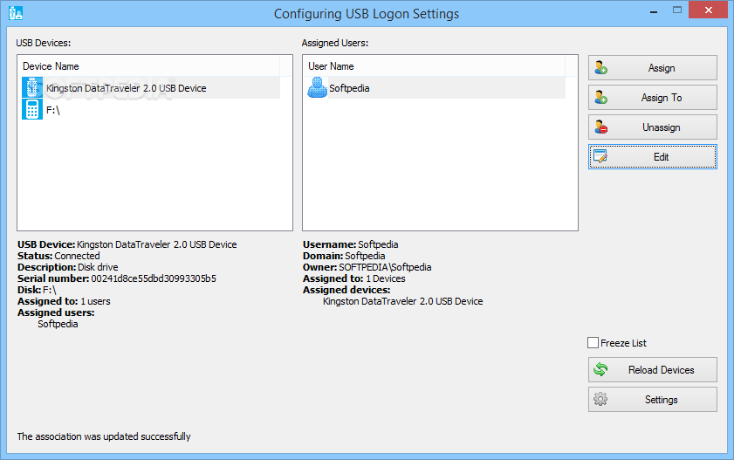Click the Assign button label
The height and width of the screenshot is (460, 734).
tap(662, 68)
